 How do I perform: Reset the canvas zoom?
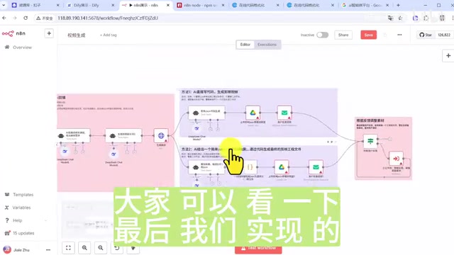(116, 249)
